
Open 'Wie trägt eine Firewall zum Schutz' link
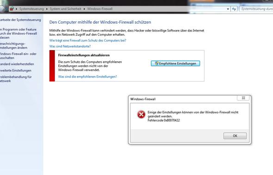point(87,40)
